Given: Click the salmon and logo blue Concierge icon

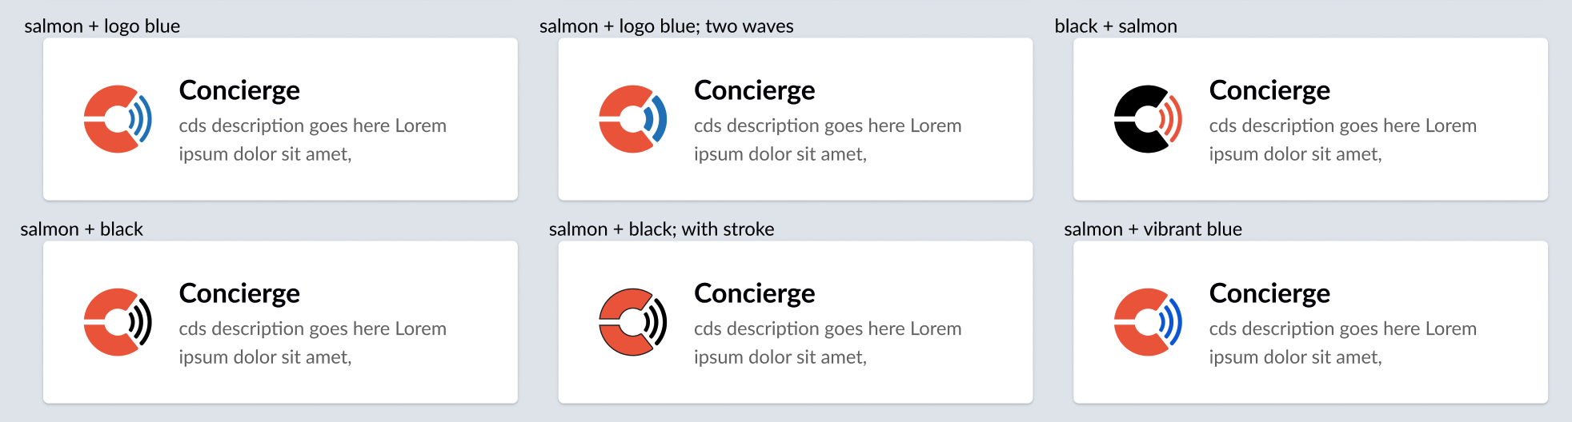Looking at the screenshot, I should [118, 119].
